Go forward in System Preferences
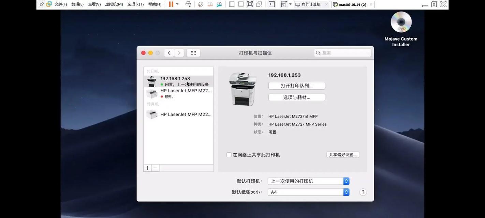The image size is (485, 218). (179, 53)
